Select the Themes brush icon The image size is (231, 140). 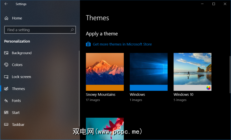[6, 89]
